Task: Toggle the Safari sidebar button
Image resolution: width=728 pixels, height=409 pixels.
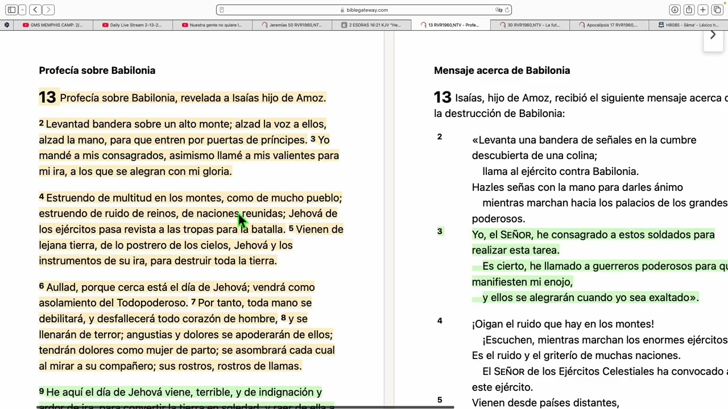Action: click(x=11, y=10)
